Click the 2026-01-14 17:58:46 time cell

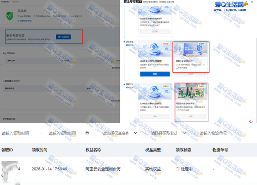49,169
